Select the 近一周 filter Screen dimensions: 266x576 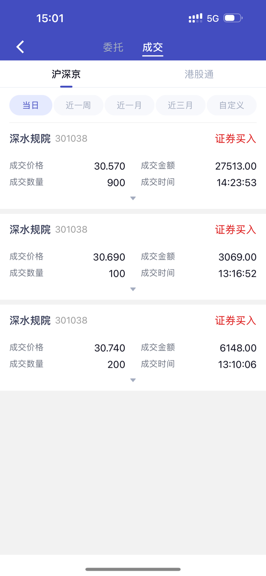[x=78, y=105]
